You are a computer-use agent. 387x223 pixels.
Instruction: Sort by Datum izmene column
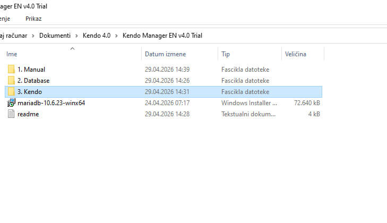coord(165,54)
